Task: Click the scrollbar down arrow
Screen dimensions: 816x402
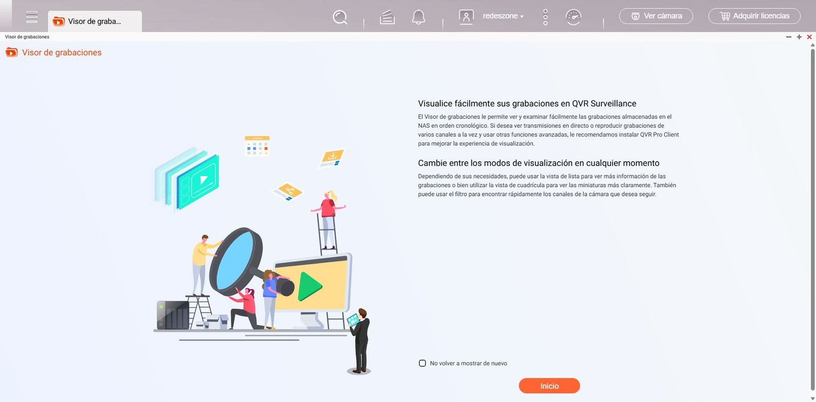Action: [812, 398]
